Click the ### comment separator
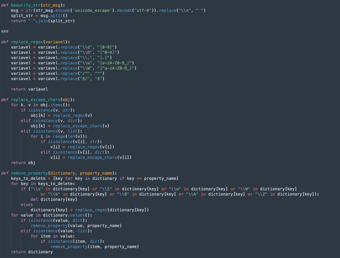340x258 pixels. [4, 31]
